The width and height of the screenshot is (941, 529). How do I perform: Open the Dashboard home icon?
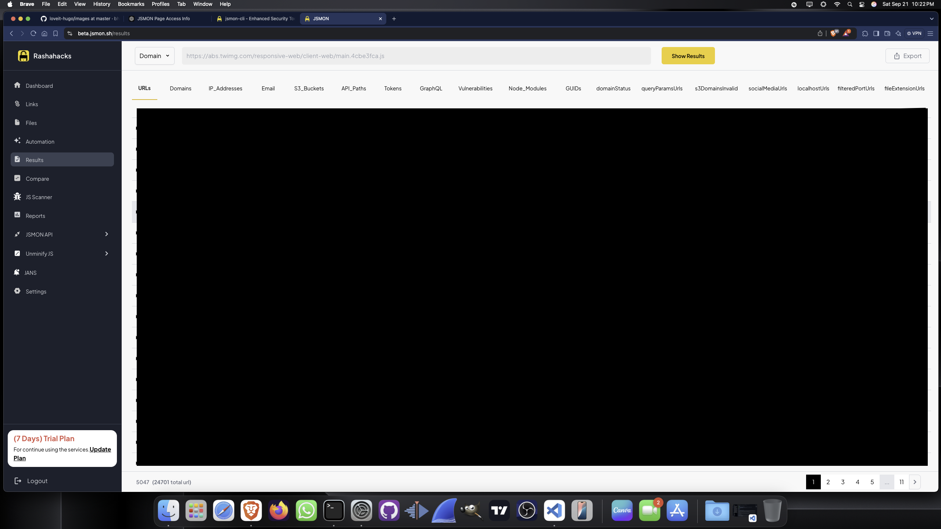click(x=17, y=85)
